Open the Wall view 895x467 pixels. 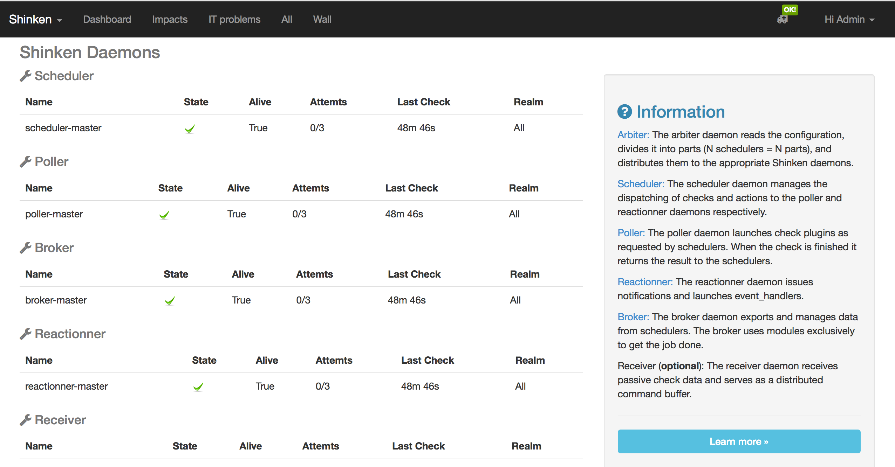322,19
